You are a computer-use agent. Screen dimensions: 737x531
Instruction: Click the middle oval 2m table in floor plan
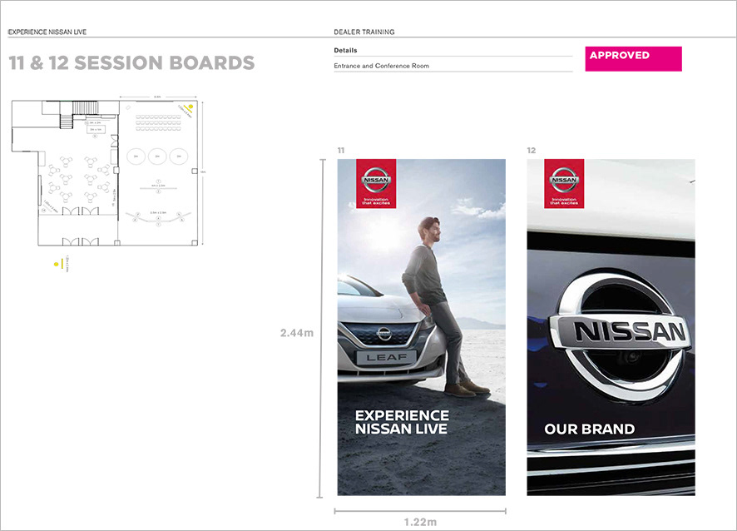157,156
